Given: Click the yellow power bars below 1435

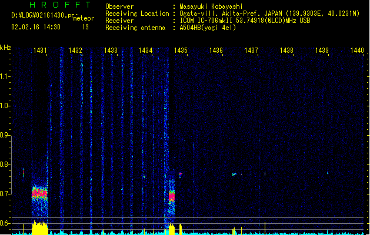Looking at the screenshot, I should click(x=172, y=229).
